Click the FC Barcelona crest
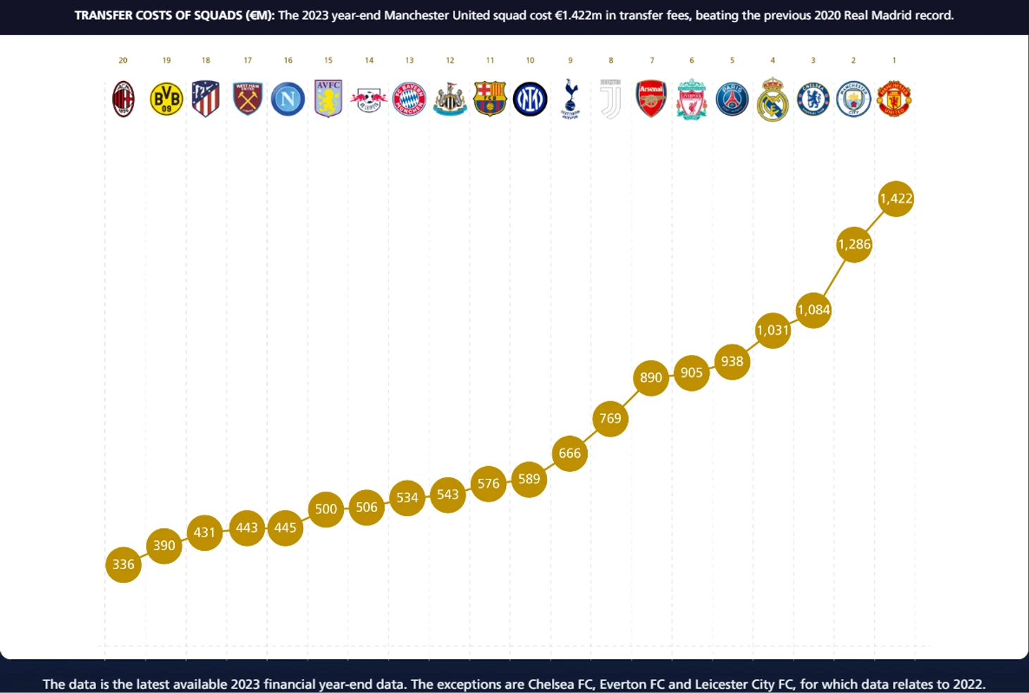The width and height of the screenshot is (1029, 693). tap(490, 99)
